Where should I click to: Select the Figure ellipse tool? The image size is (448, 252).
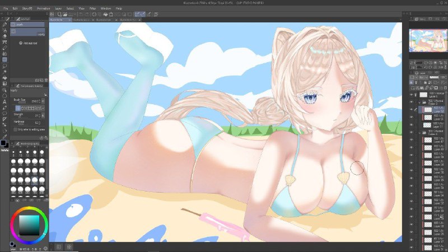[4, 96]
